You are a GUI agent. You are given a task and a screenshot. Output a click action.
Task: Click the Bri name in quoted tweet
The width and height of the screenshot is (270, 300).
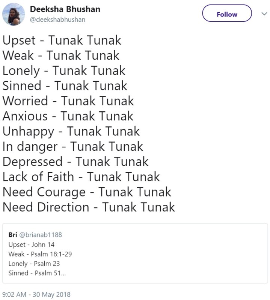(x=13, y=235)
